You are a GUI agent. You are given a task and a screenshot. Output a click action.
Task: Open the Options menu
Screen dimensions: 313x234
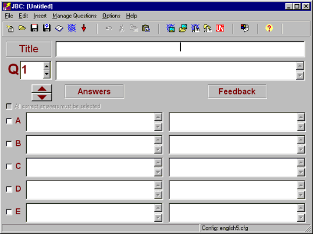click(111, 16)
